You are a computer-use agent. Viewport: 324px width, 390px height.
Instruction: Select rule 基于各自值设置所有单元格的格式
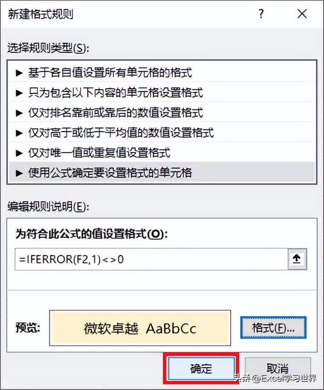[x=110, y=72]
